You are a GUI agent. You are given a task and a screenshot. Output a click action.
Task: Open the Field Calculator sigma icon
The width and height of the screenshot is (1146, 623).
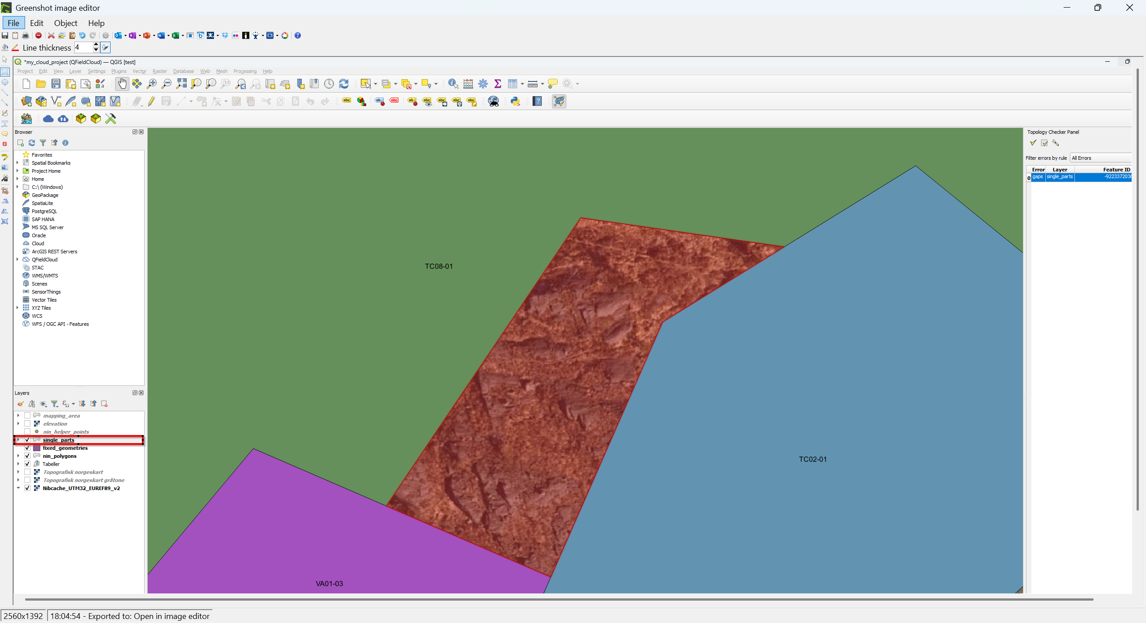[x=497, y=84]
